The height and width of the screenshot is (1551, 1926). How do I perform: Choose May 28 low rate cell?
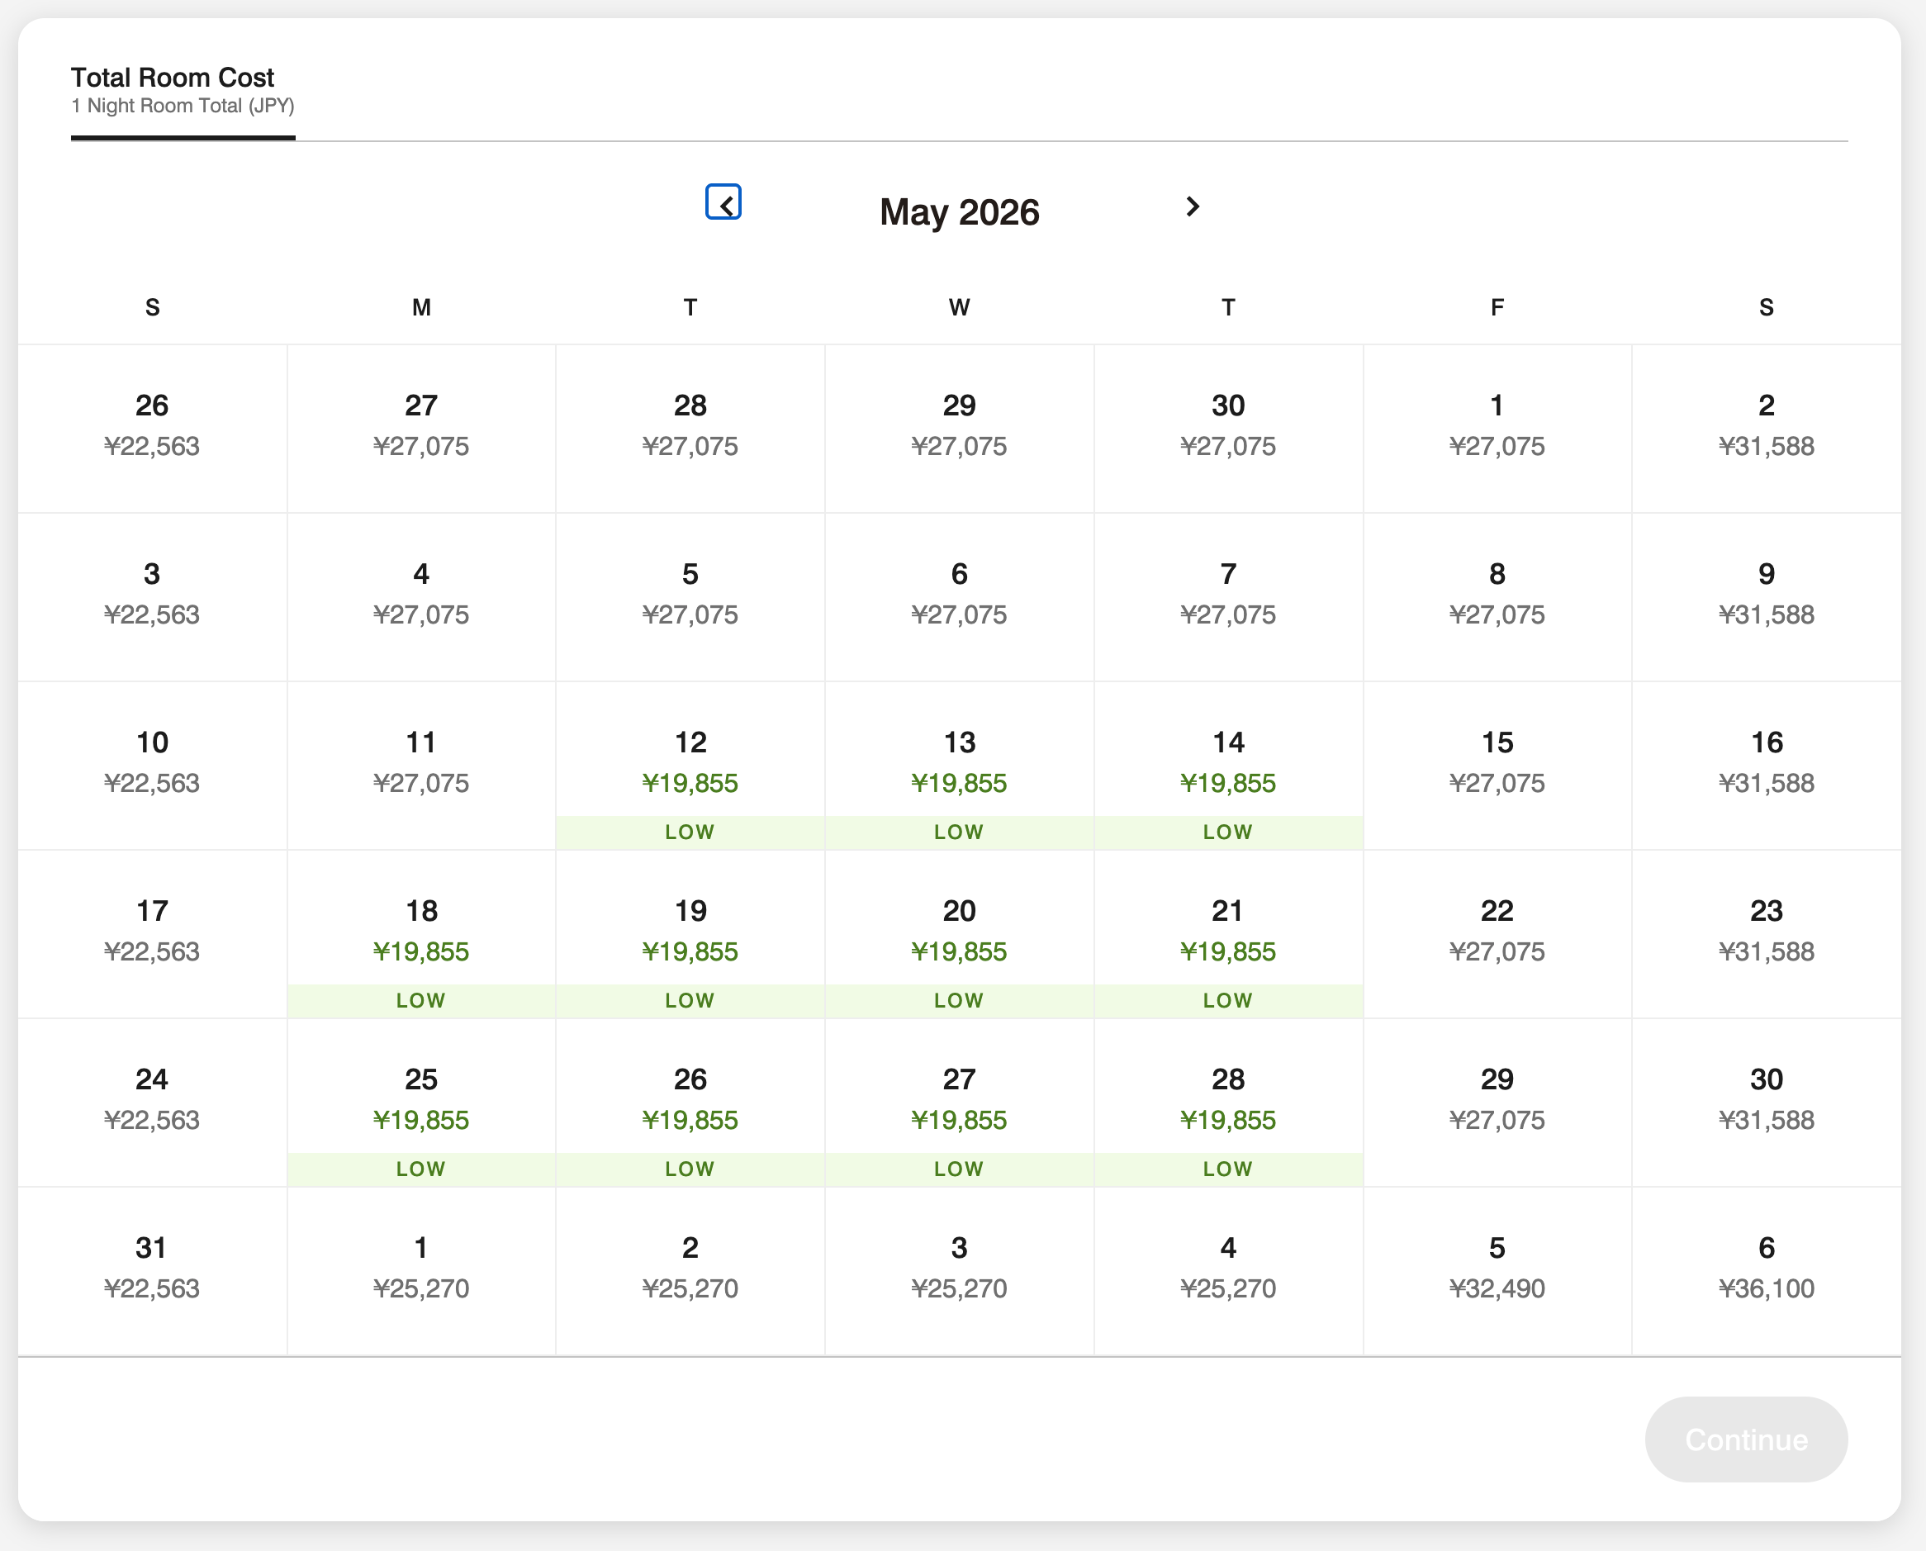pos(1227,1101)
